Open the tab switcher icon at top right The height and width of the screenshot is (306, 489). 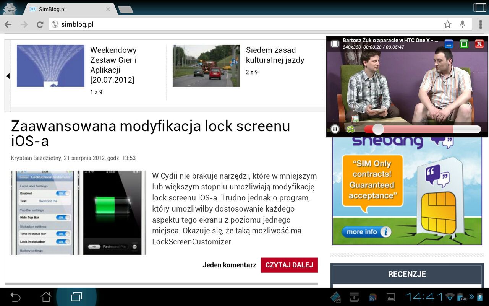tap(480, 8)
